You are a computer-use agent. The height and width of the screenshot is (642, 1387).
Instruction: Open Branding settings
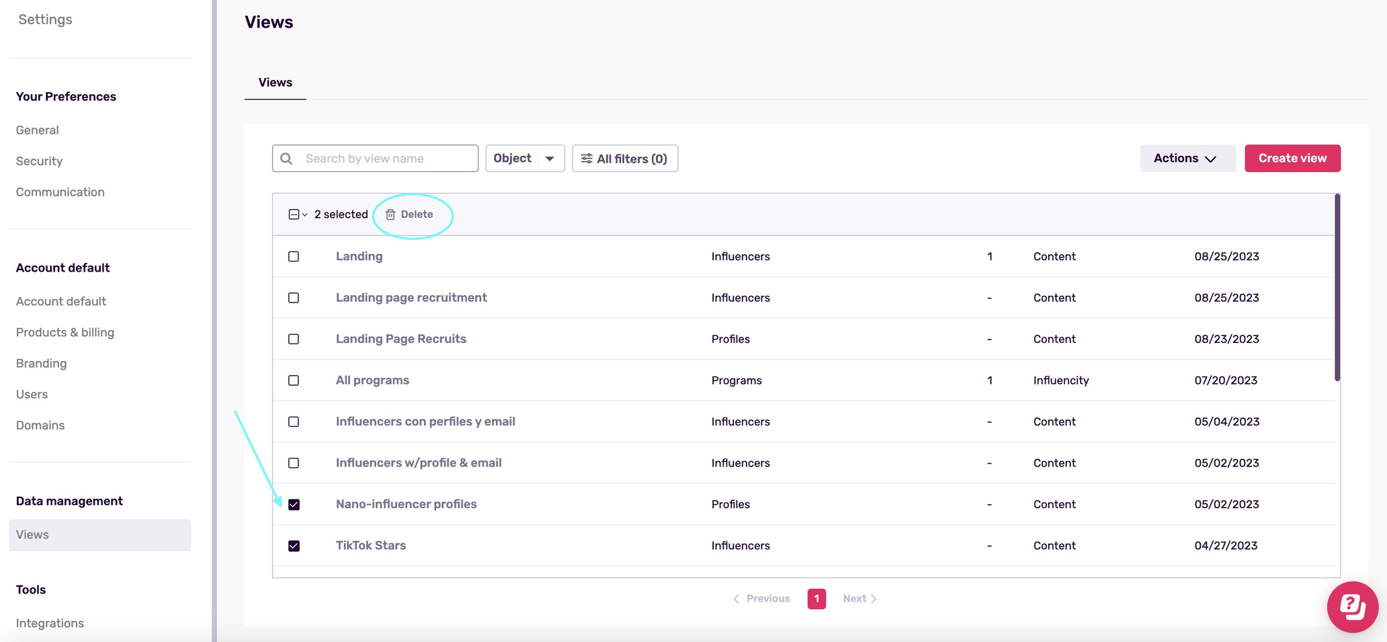point(42,364)
